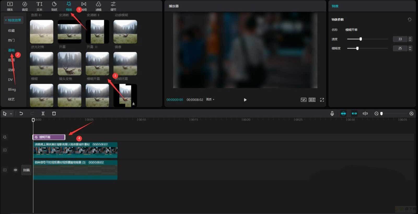Open the 调节 (Adjust) tab
This screenshot has width=418, height=214.
(x=113, y=6)
